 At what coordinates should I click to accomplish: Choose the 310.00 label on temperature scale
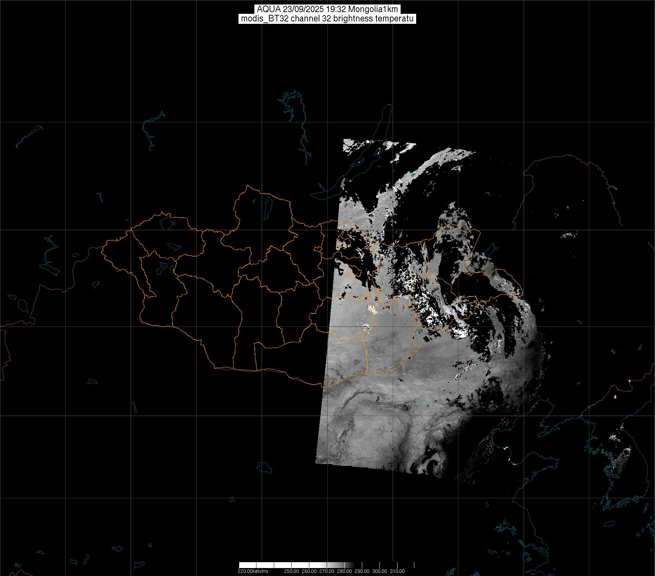pyautogui.click(x=397, y=571)
